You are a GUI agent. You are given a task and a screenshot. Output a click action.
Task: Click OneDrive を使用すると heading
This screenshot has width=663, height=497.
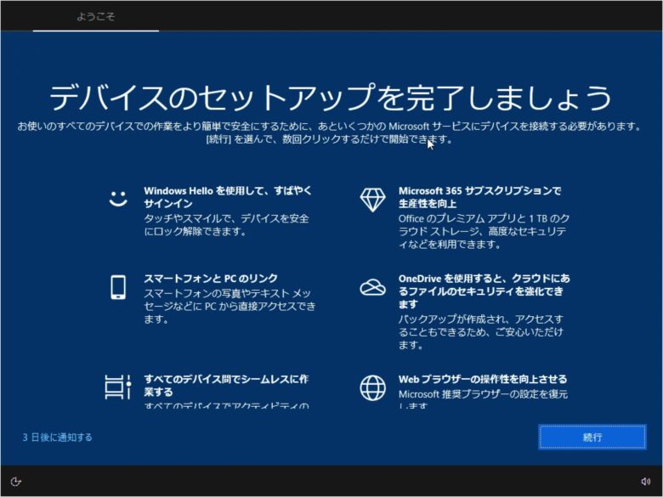coord(484,291)
